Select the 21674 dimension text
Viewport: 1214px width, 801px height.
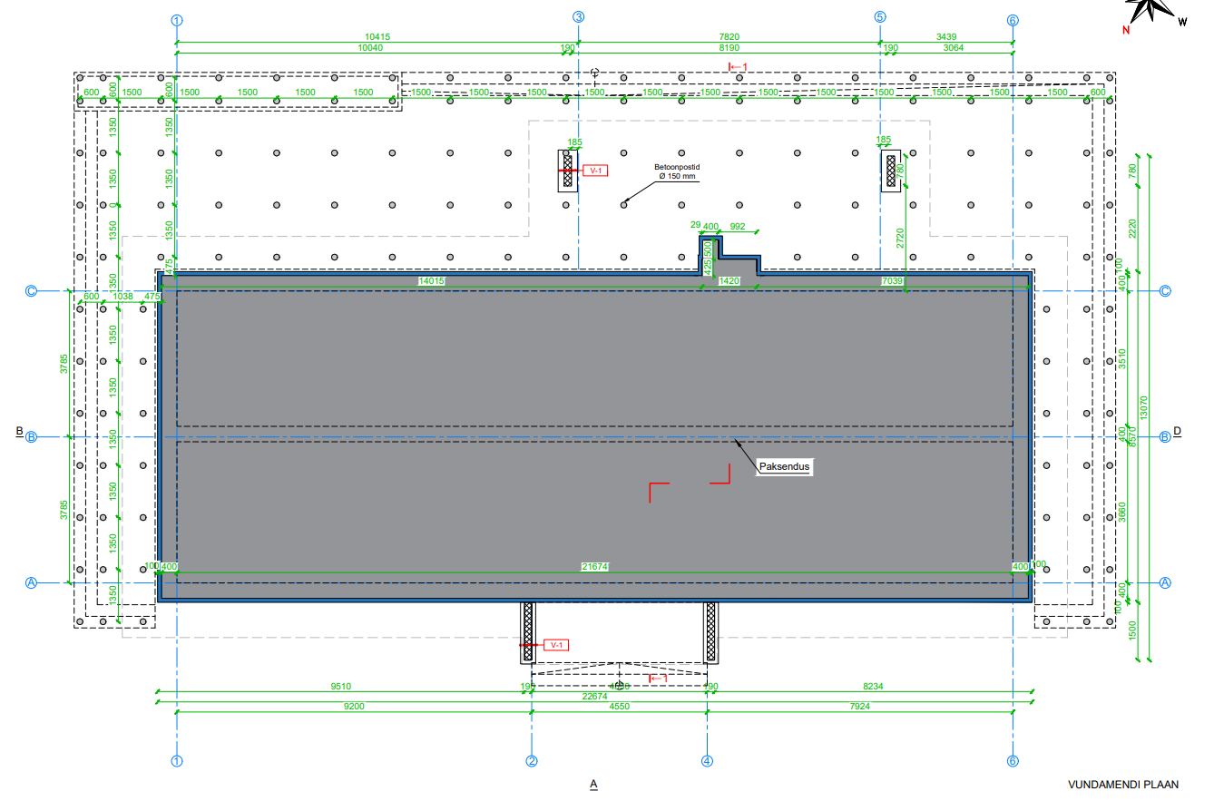click(x=594, y=566)
